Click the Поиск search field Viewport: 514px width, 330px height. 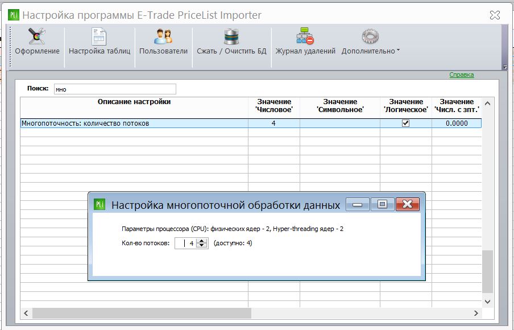115,89
